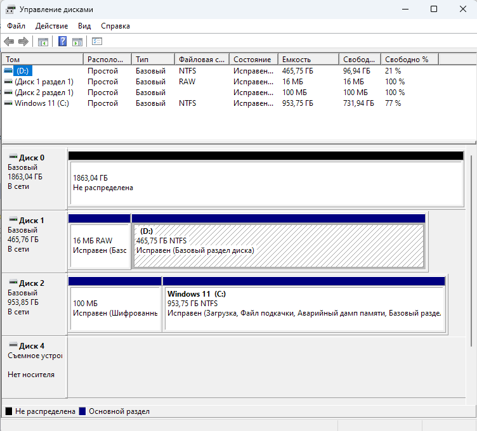Click the 21 % free cell

pos(393,71)
